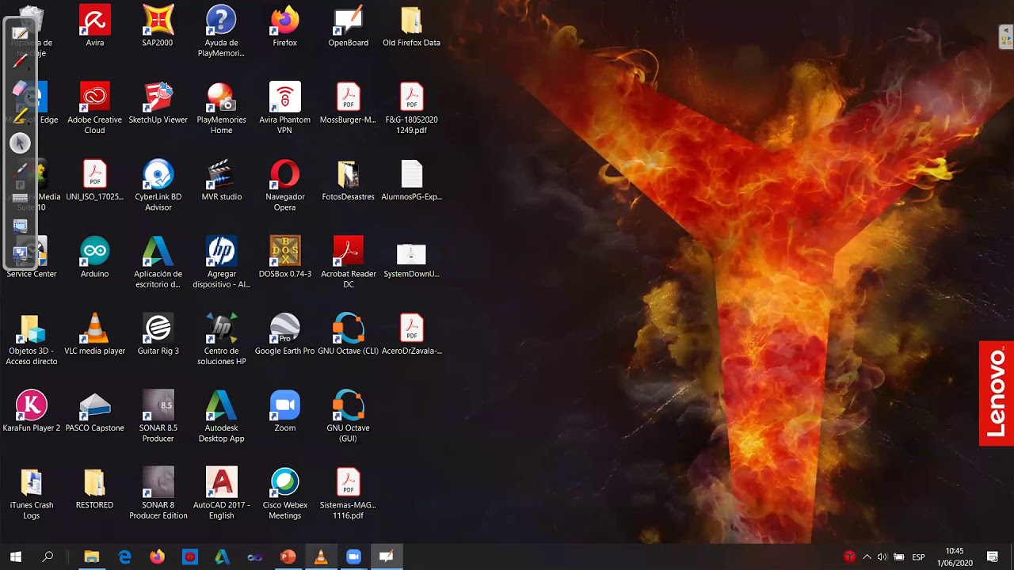Open the Guitar Rig 3 shortcut
Screen dimensions: 1014x570
click(158, 334)
